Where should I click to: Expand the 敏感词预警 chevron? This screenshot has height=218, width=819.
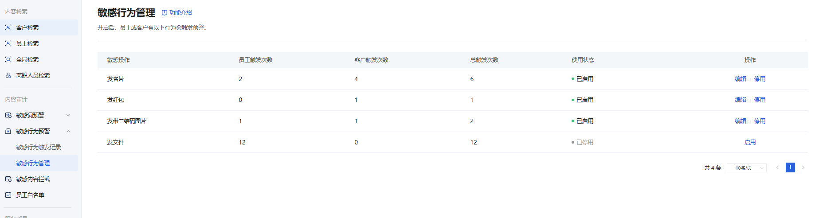68,115
